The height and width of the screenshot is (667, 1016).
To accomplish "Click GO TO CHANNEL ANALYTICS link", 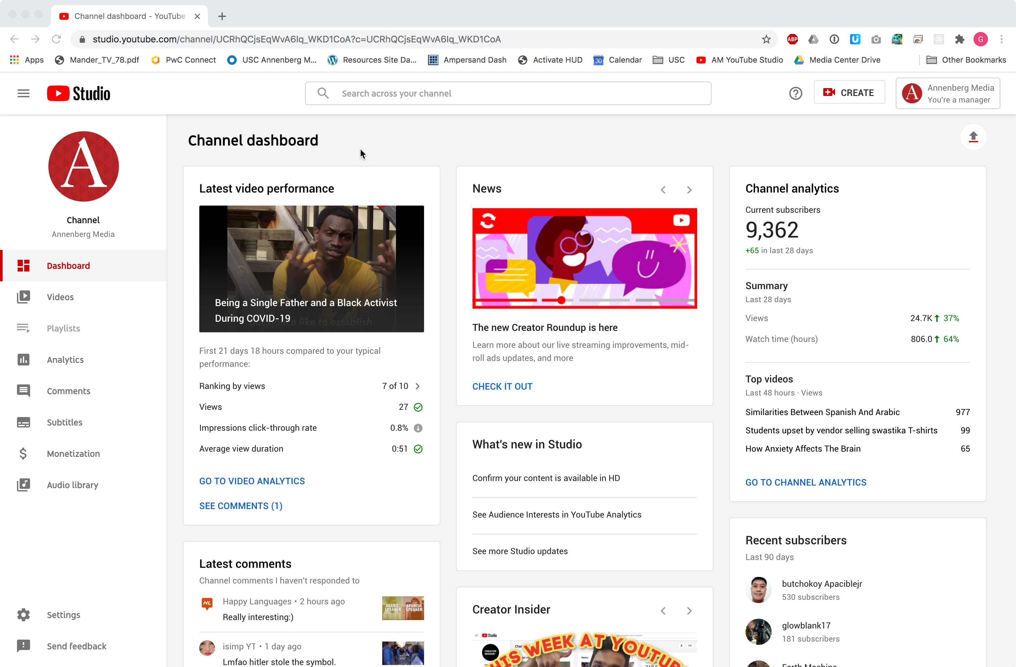I will click(806, 482).
